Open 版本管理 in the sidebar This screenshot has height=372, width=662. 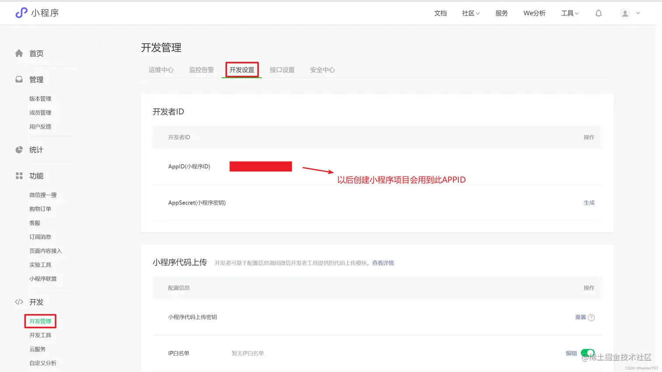point(40,98)
